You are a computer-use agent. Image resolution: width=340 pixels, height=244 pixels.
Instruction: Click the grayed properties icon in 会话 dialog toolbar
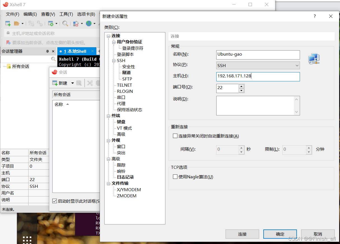tap(79, 83)
